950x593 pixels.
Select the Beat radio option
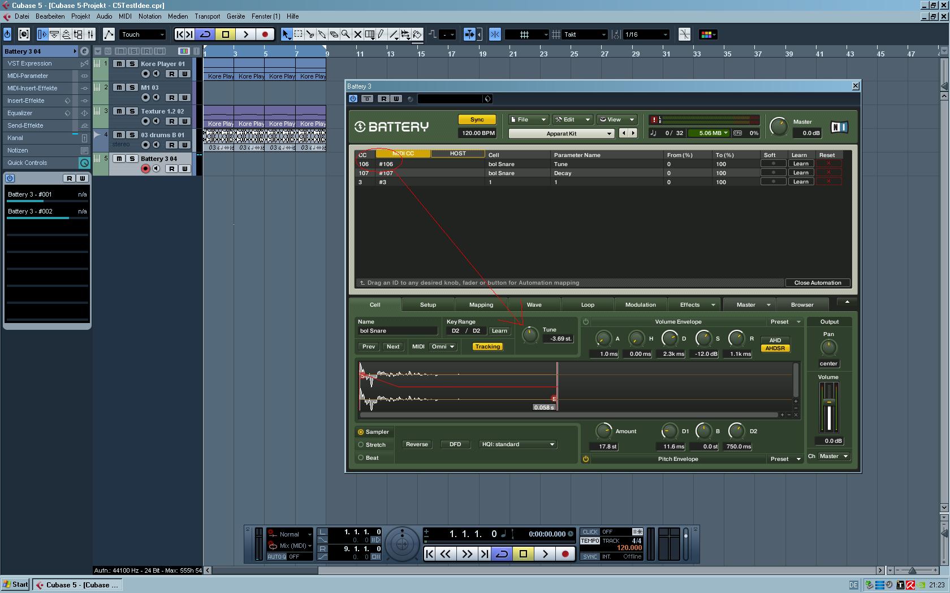tap(361, 458)
